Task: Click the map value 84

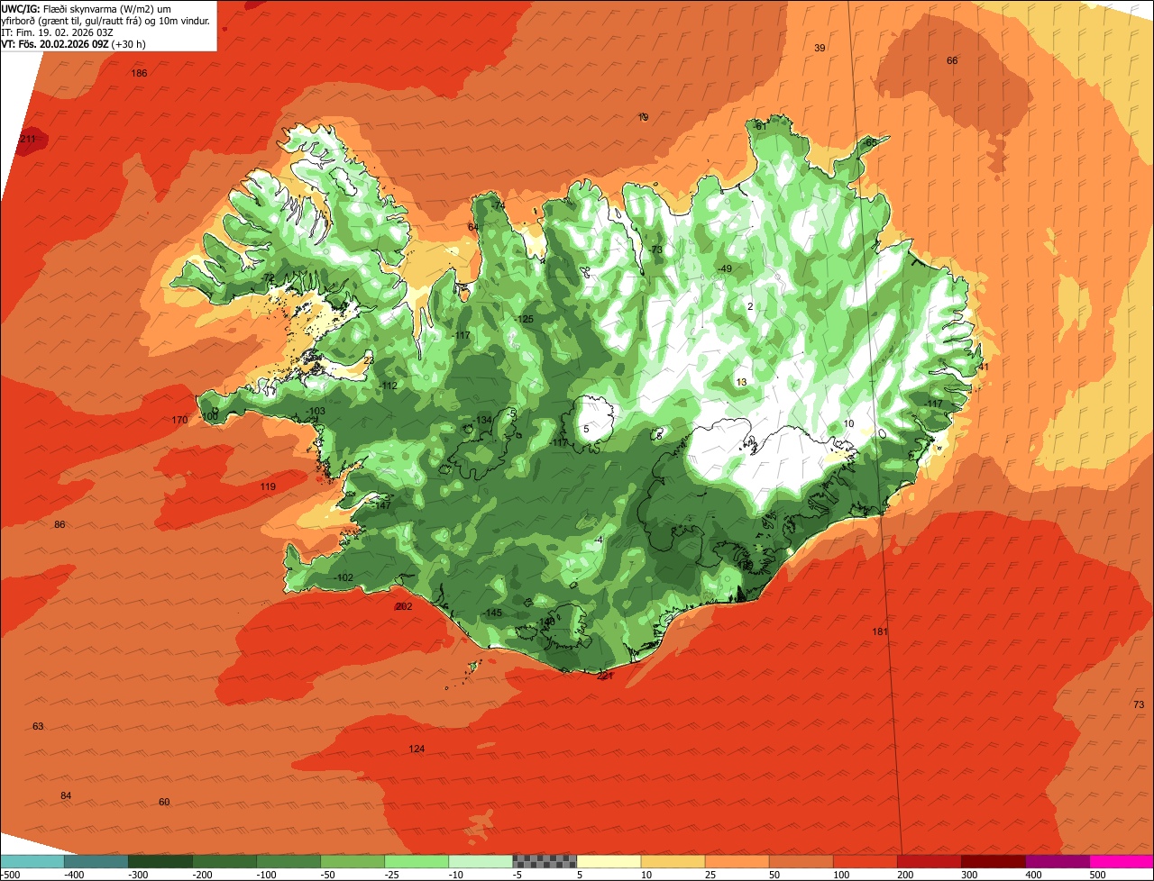Action: click(x=66, y=795)
